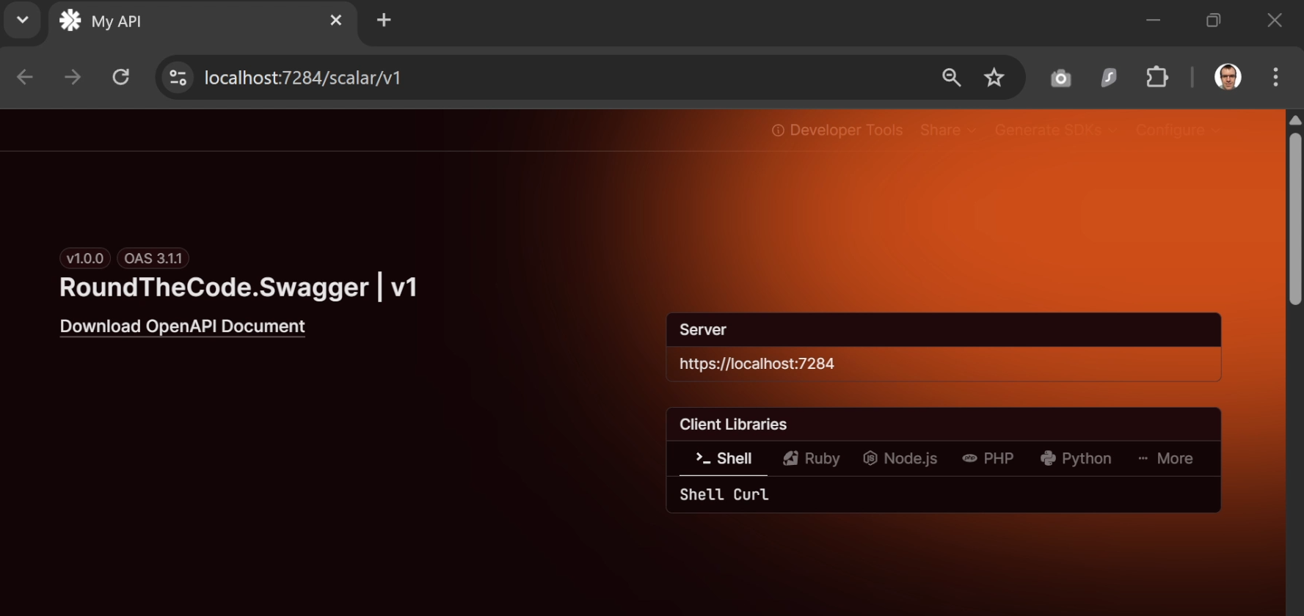Expand the Share dropdown
The height and width of the screenshot is (616, 1304).
tap(947, 130)
